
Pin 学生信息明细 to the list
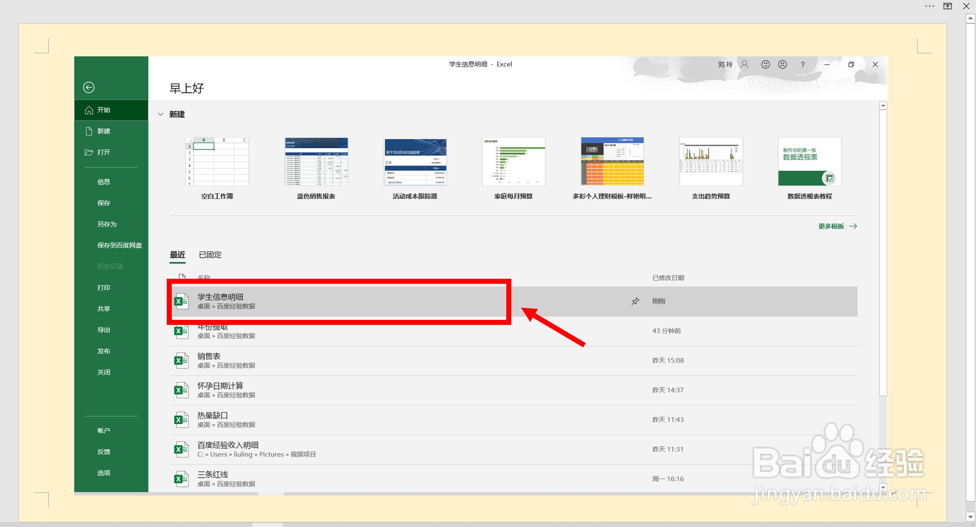(635, 301)
